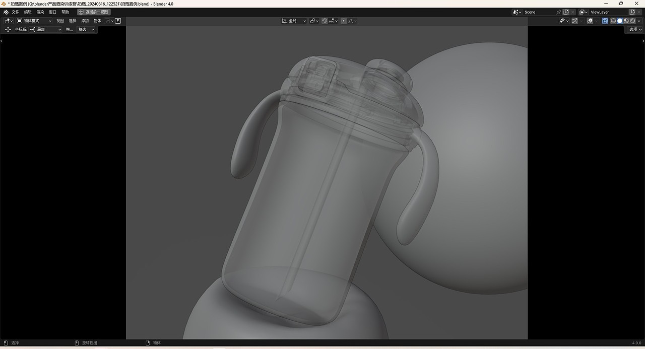Click the Scene name field
The image size is (645, 349).
[539, 12]
